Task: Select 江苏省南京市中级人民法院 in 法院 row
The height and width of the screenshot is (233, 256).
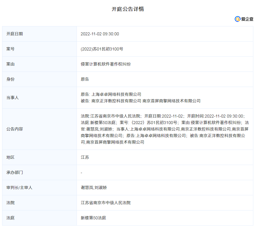Action: (x=106, y=203)
